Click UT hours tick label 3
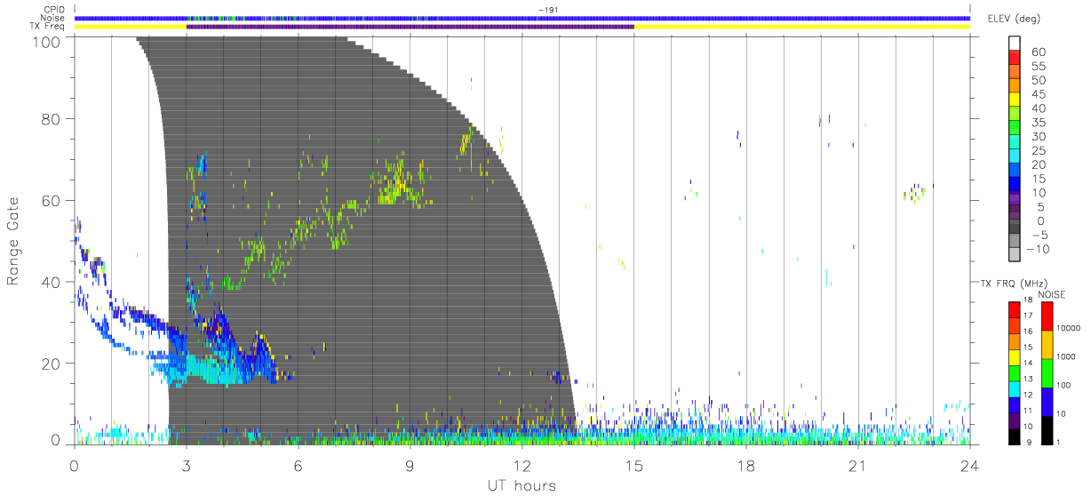 (186, 465)
